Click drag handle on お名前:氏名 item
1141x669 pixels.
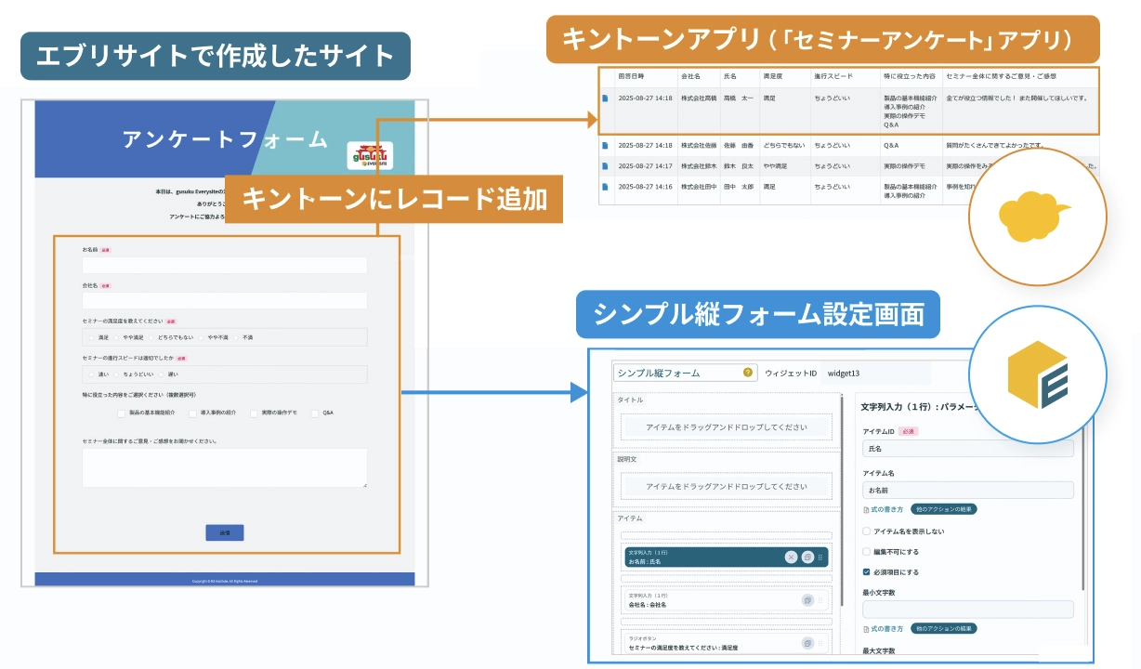click(821, 557)
